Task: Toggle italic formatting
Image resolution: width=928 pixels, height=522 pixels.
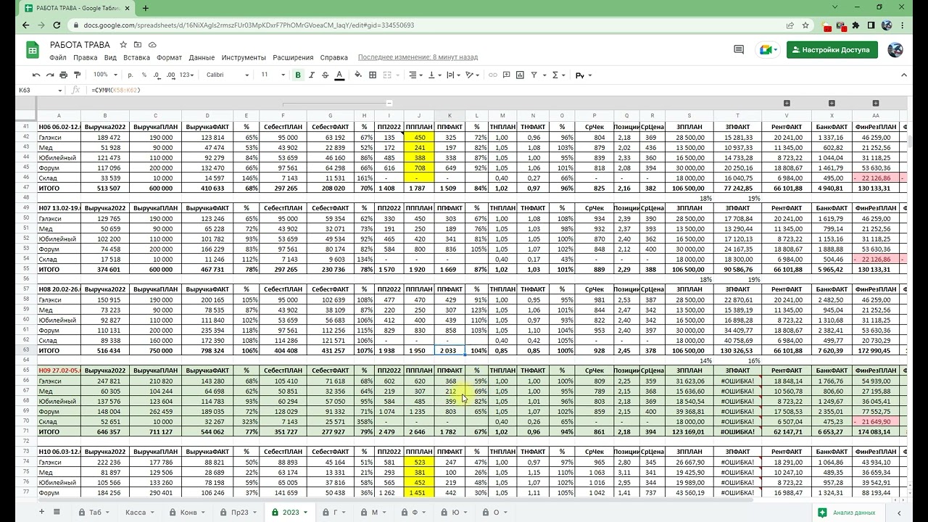Action: pos(312,75)
